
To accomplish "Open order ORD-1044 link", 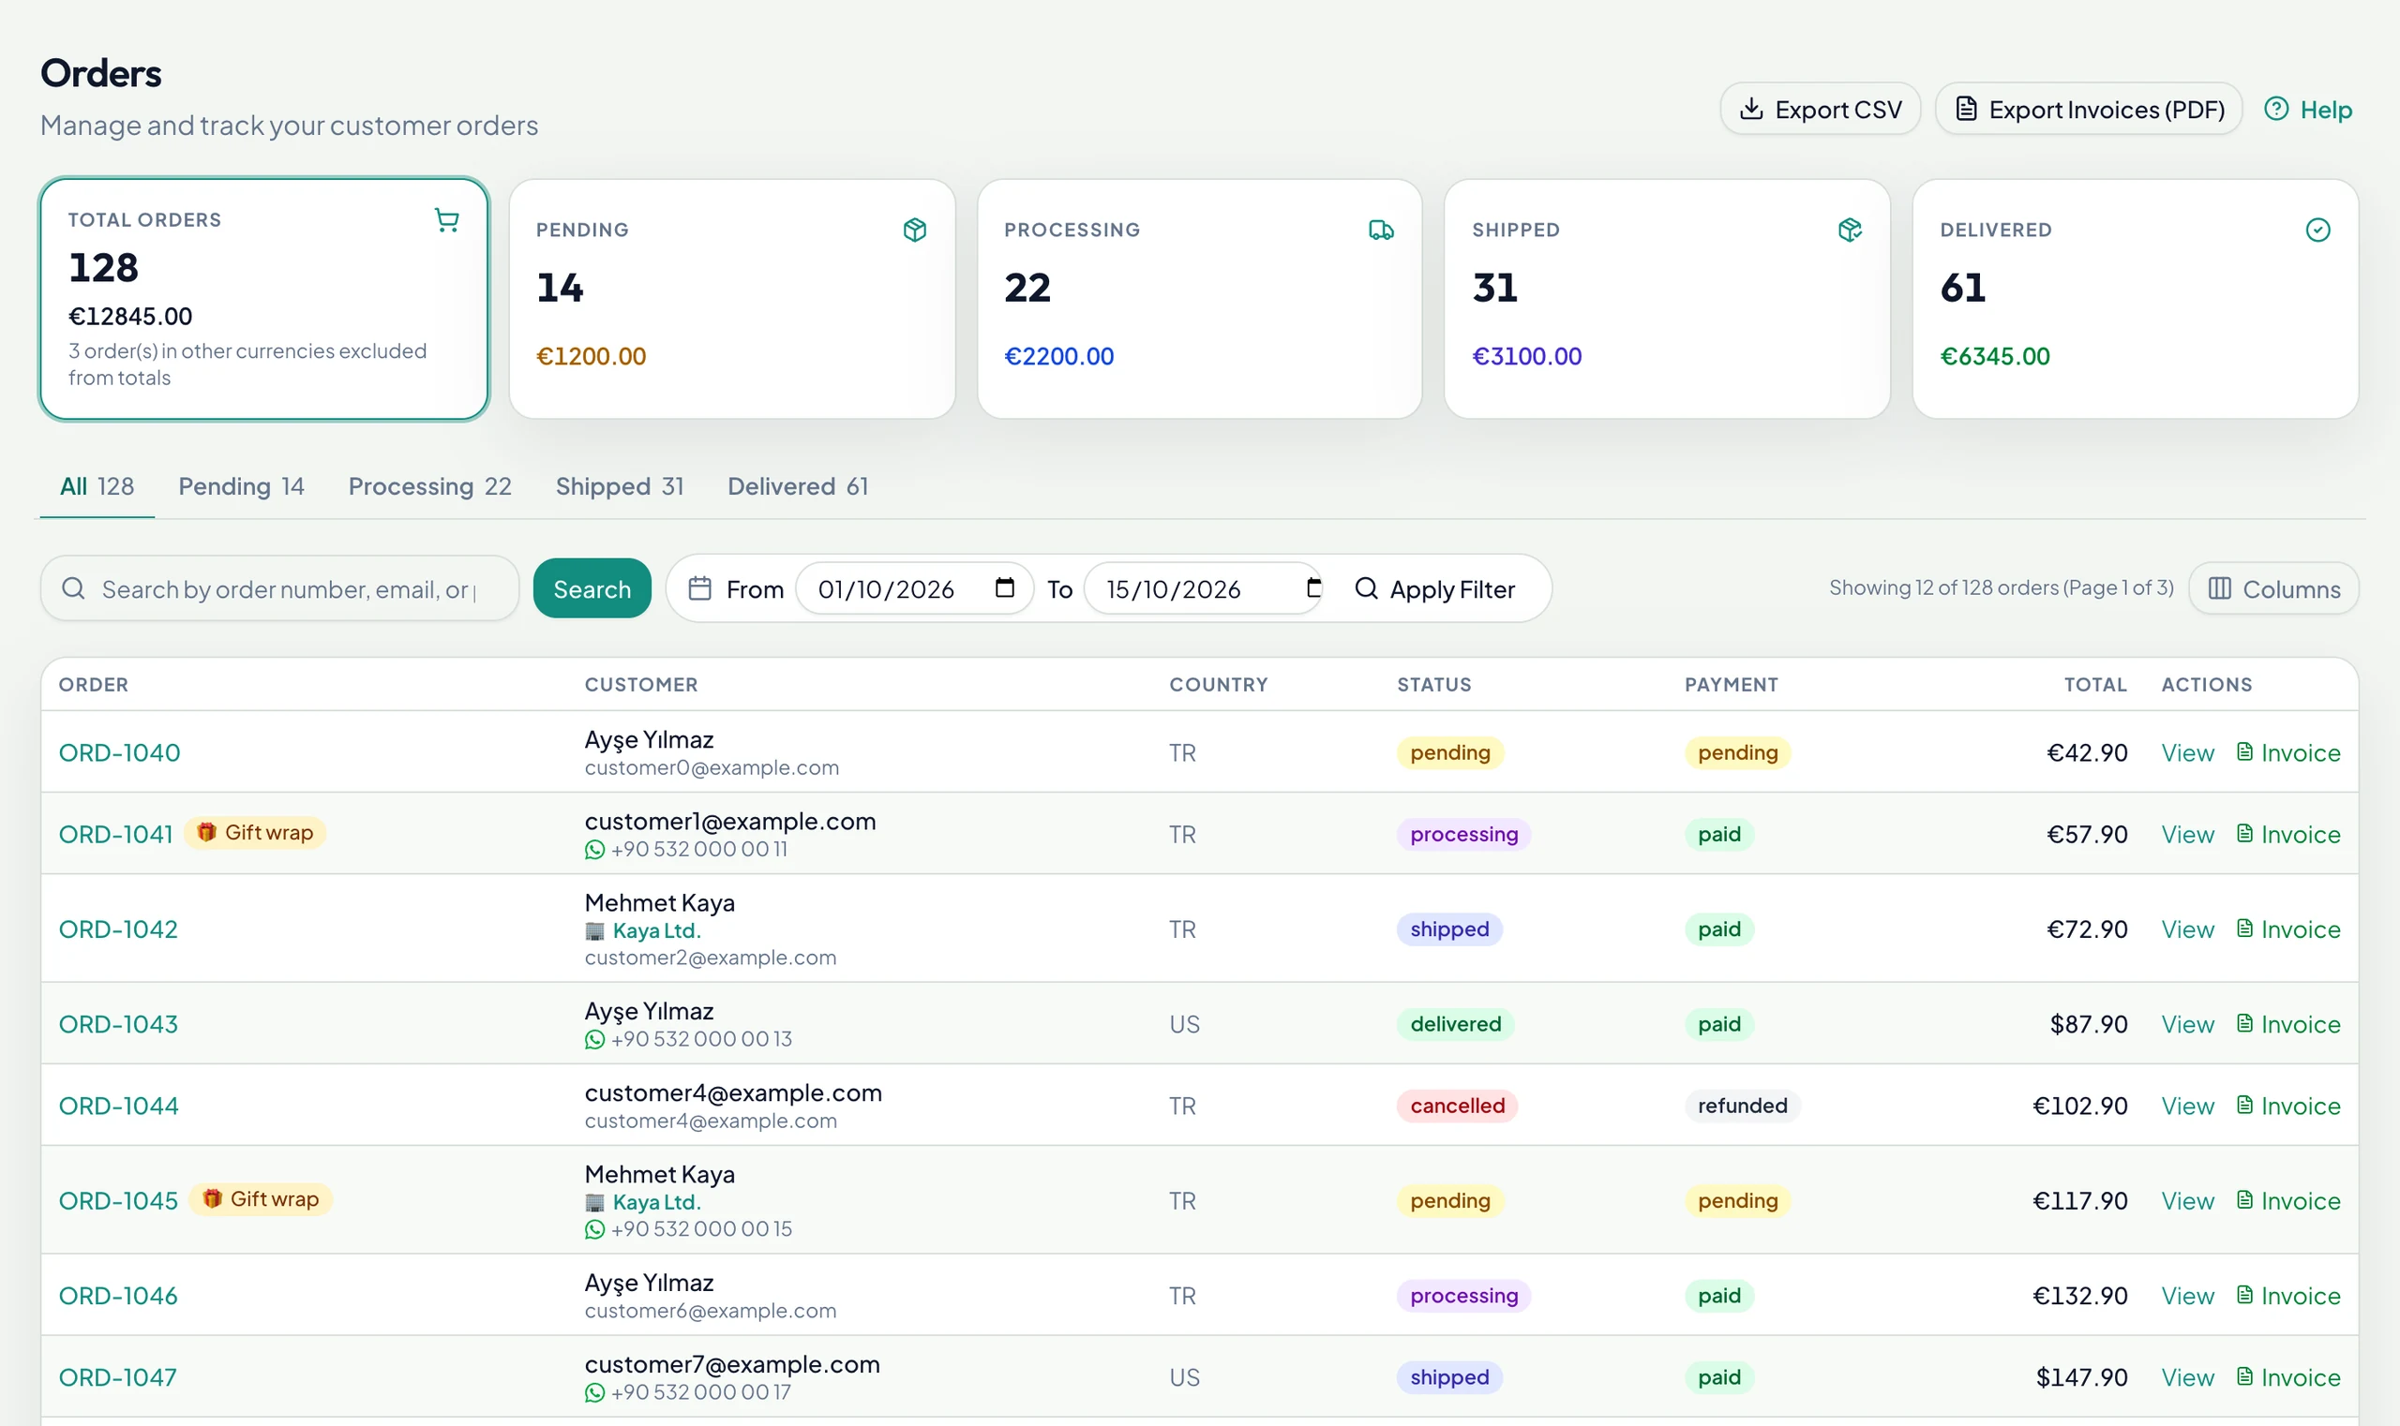I will 118,1106.
